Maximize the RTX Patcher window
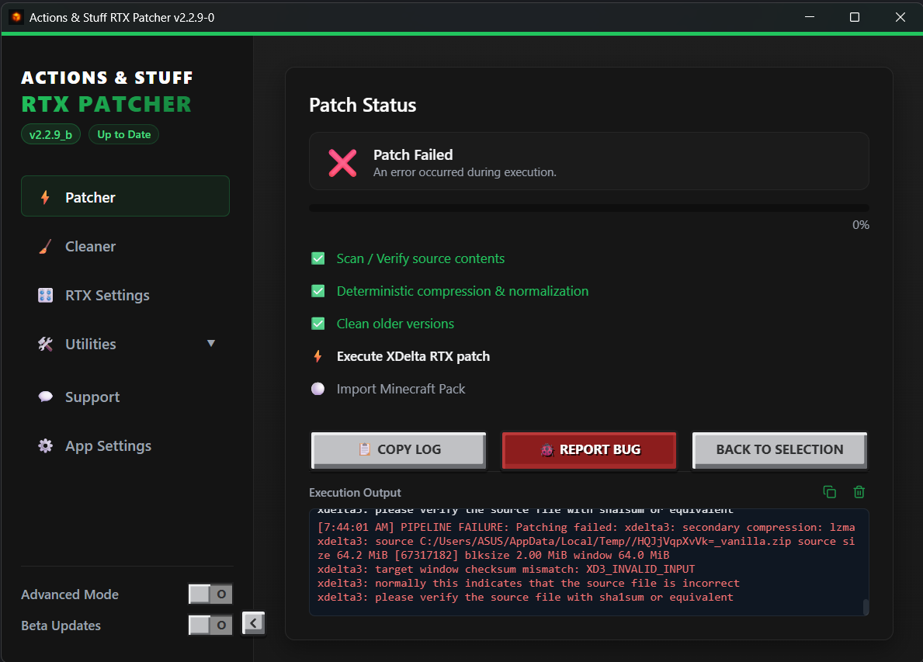Viewport: 923px width, 662px height. [x=855, y=17]
